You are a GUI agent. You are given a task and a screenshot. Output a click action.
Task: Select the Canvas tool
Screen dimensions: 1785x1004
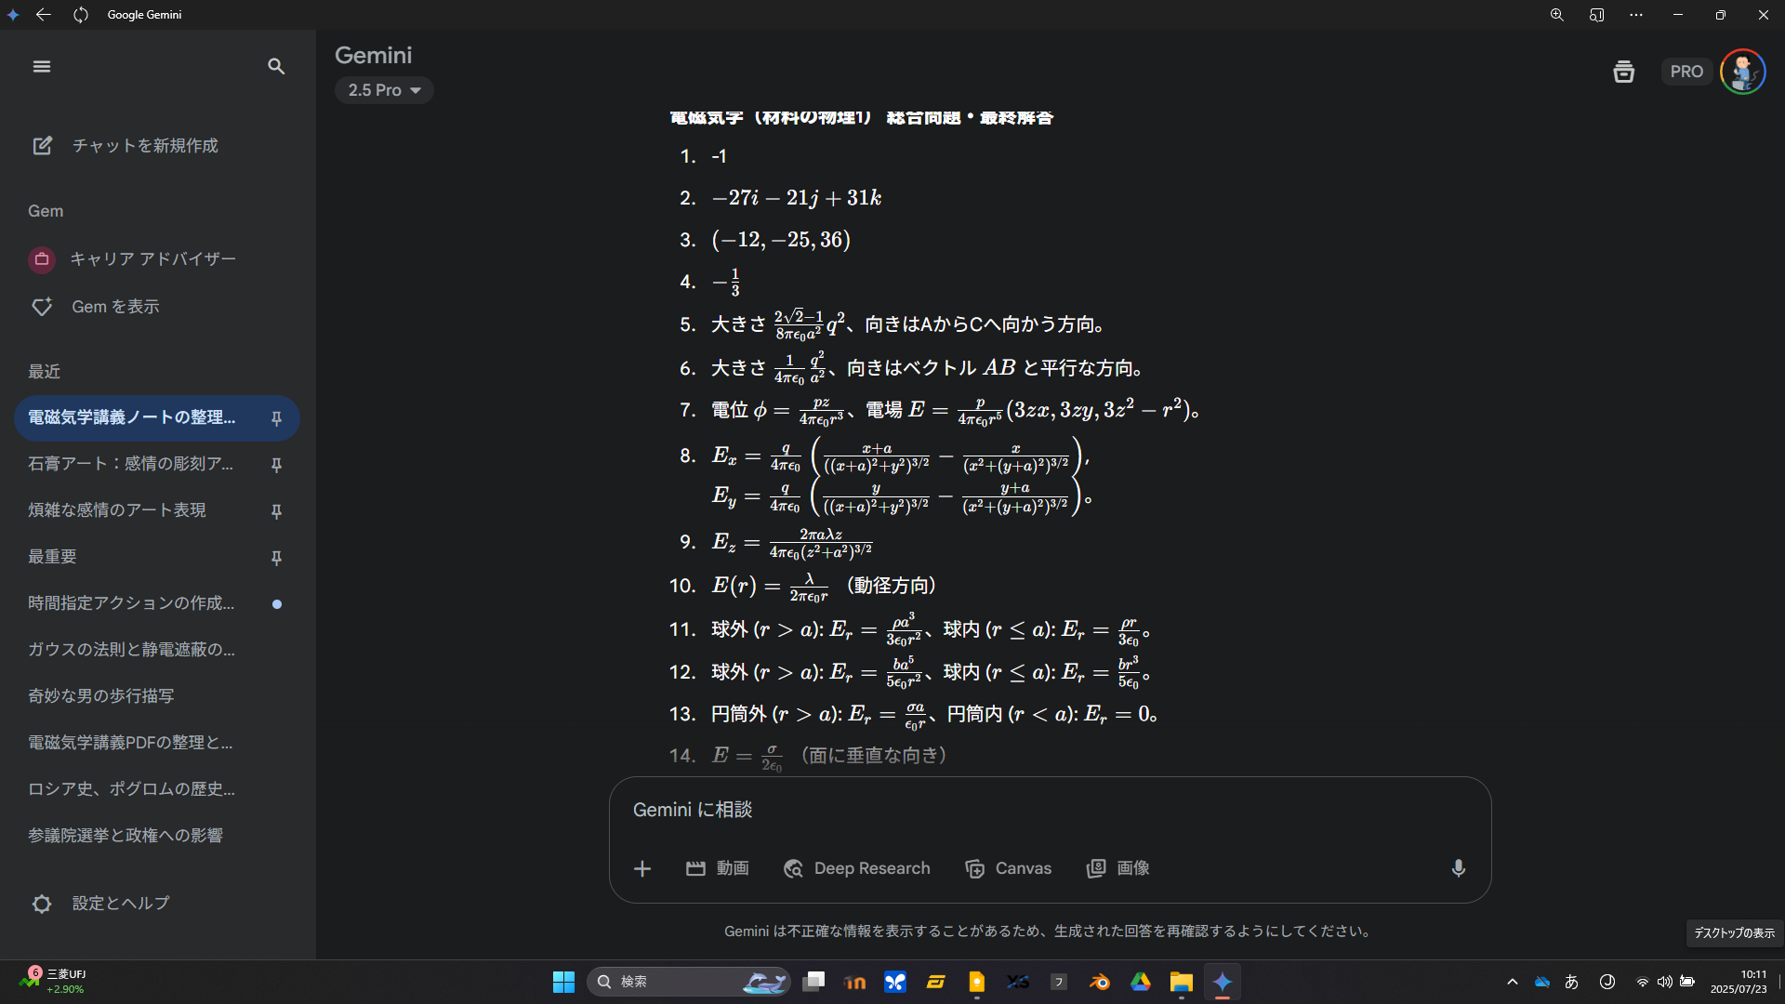point(1009,868)
